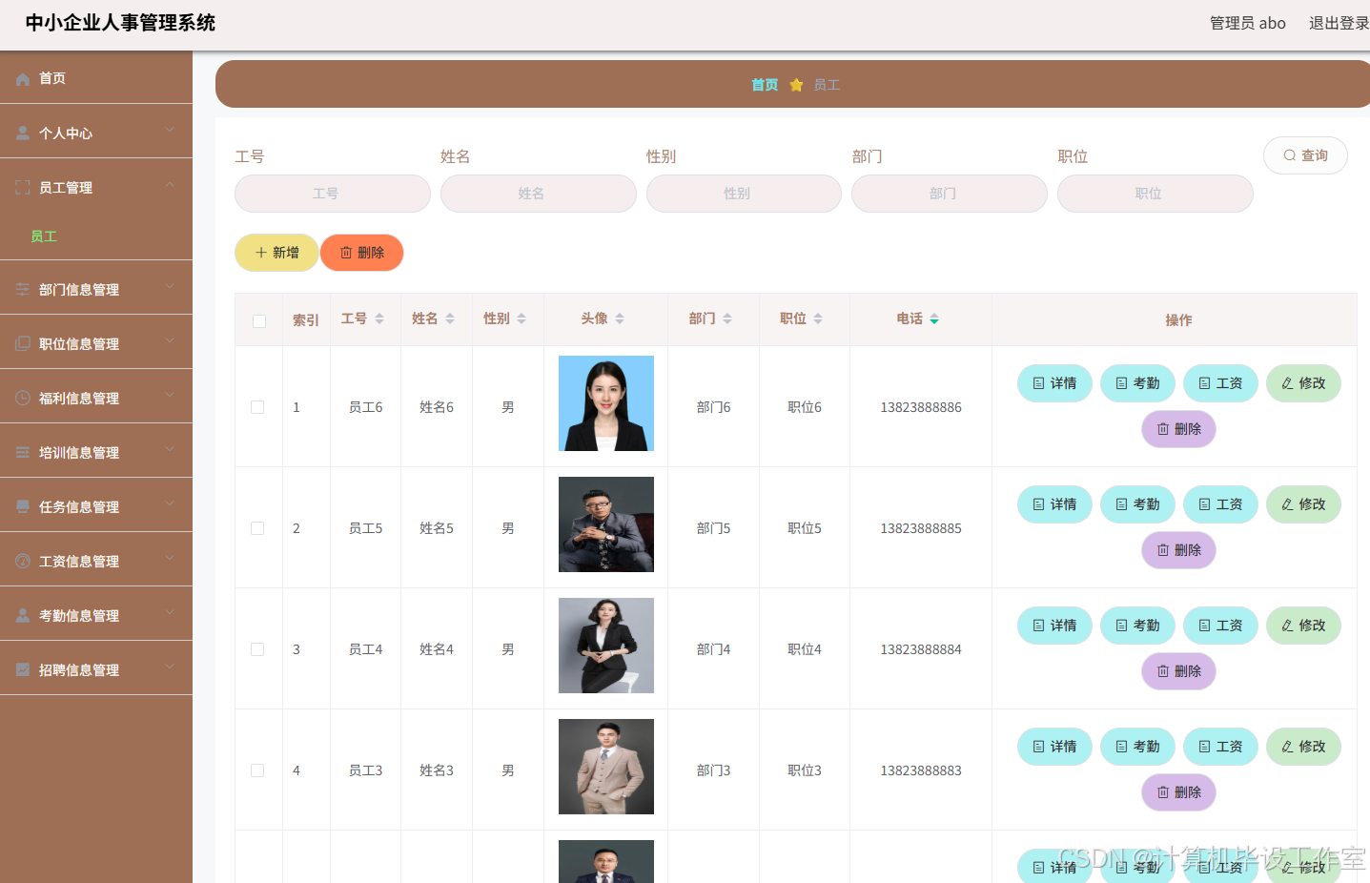Screen dimensions: 1370x883
Task: Focus the 工号 search field
Action: pyautogui.click(x=333, y=194)
